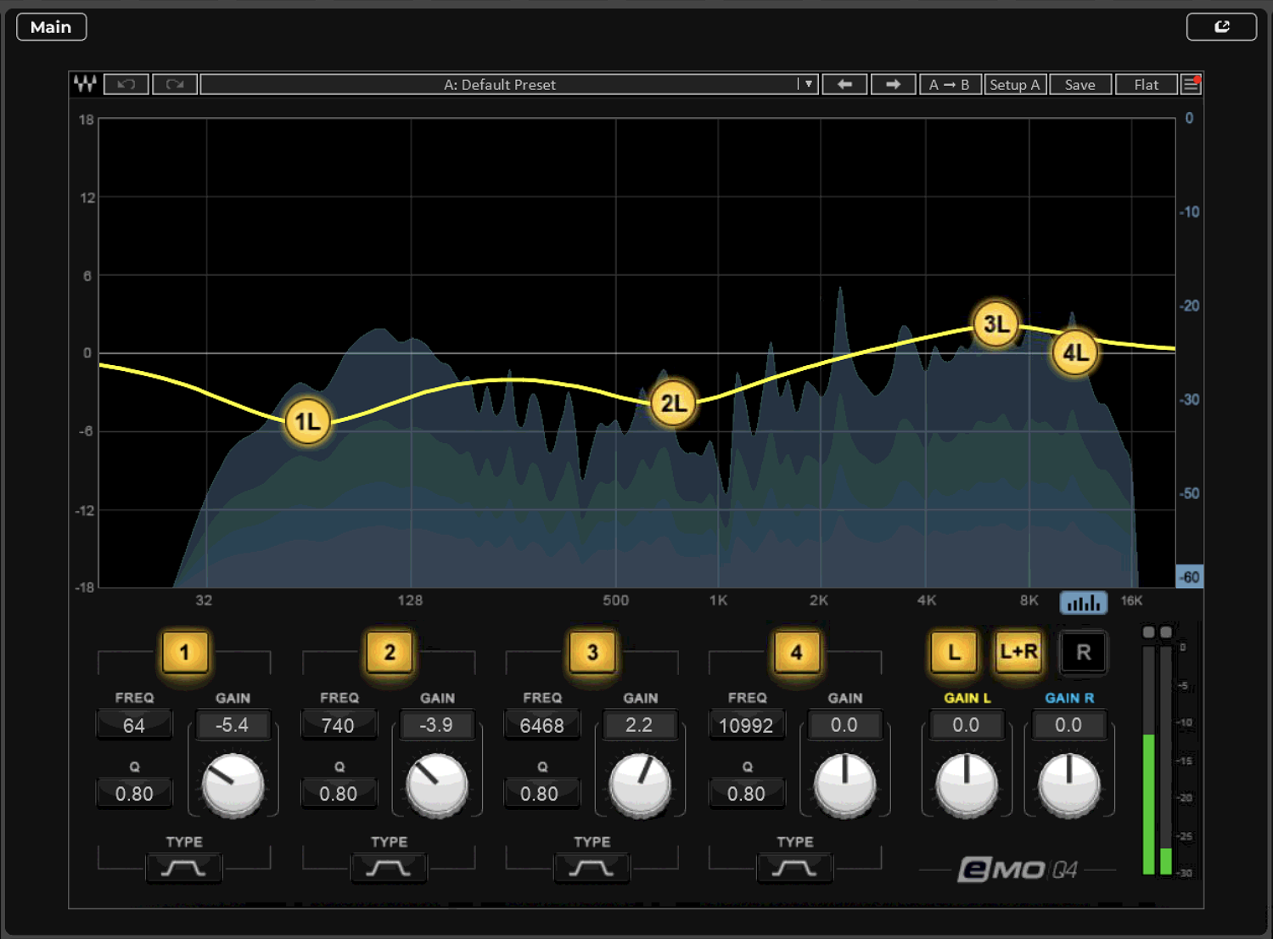Click band 3 gain value 2.2
This screenshot has height=939, width=1273.
639,725
